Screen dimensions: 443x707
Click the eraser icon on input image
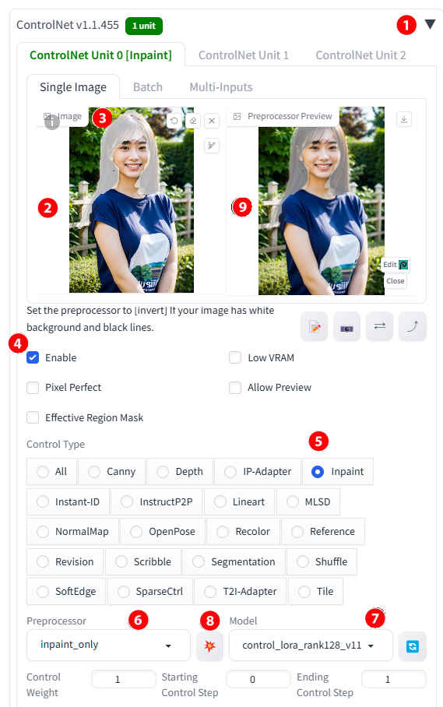193,121
